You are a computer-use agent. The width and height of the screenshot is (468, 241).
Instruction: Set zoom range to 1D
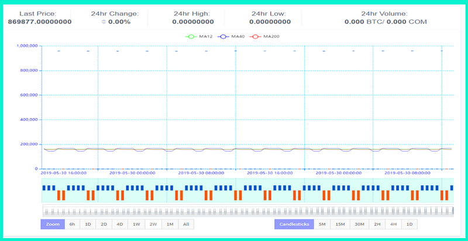[88, 224]
